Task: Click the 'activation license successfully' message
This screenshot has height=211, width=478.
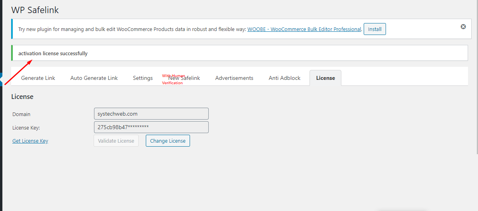Action: pyautogui.click(x=53, y=53)
